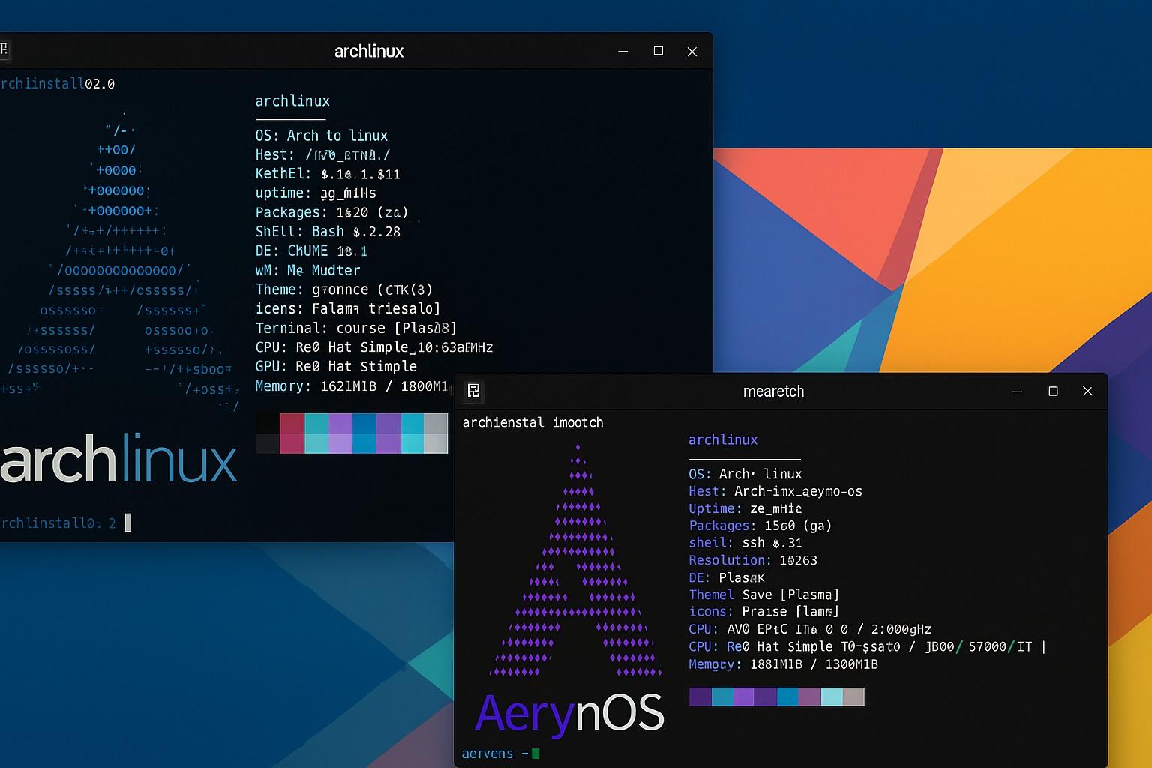Close the archlinux terminal window
1152x768 pixels.
(x=692, y=52)
